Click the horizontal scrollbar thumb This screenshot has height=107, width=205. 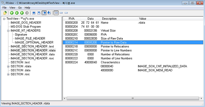133,98
